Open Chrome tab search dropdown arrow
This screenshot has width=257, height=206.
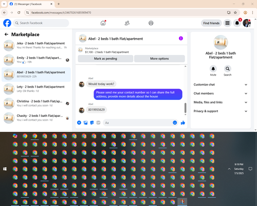pyautogui.click(x=4, y=4)
